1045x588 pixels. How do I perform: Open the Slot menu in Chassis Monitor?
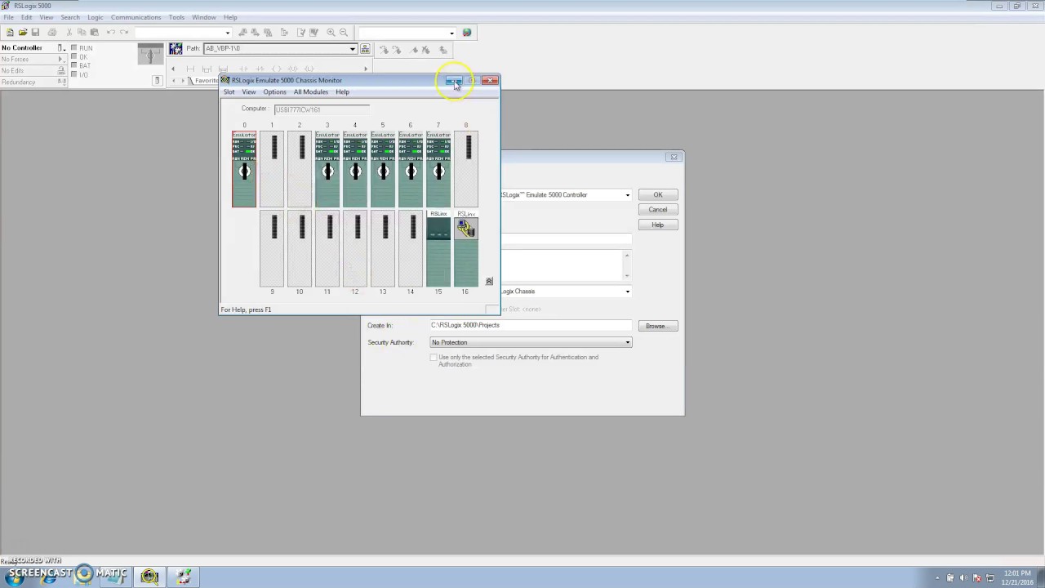[x=229, y=92]
